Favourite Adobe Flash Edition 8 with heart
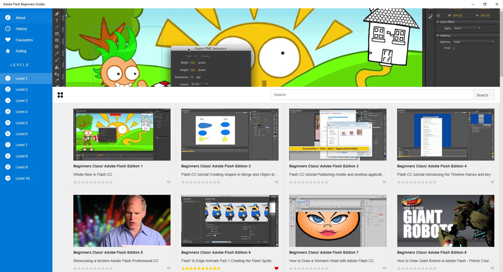Screen dimensions: 503x272 [x=492, y=268]
